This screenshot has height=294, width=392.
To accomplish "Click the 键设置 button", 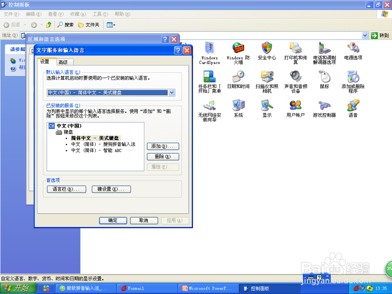I will pyautogui.click(x=111, y=189).
